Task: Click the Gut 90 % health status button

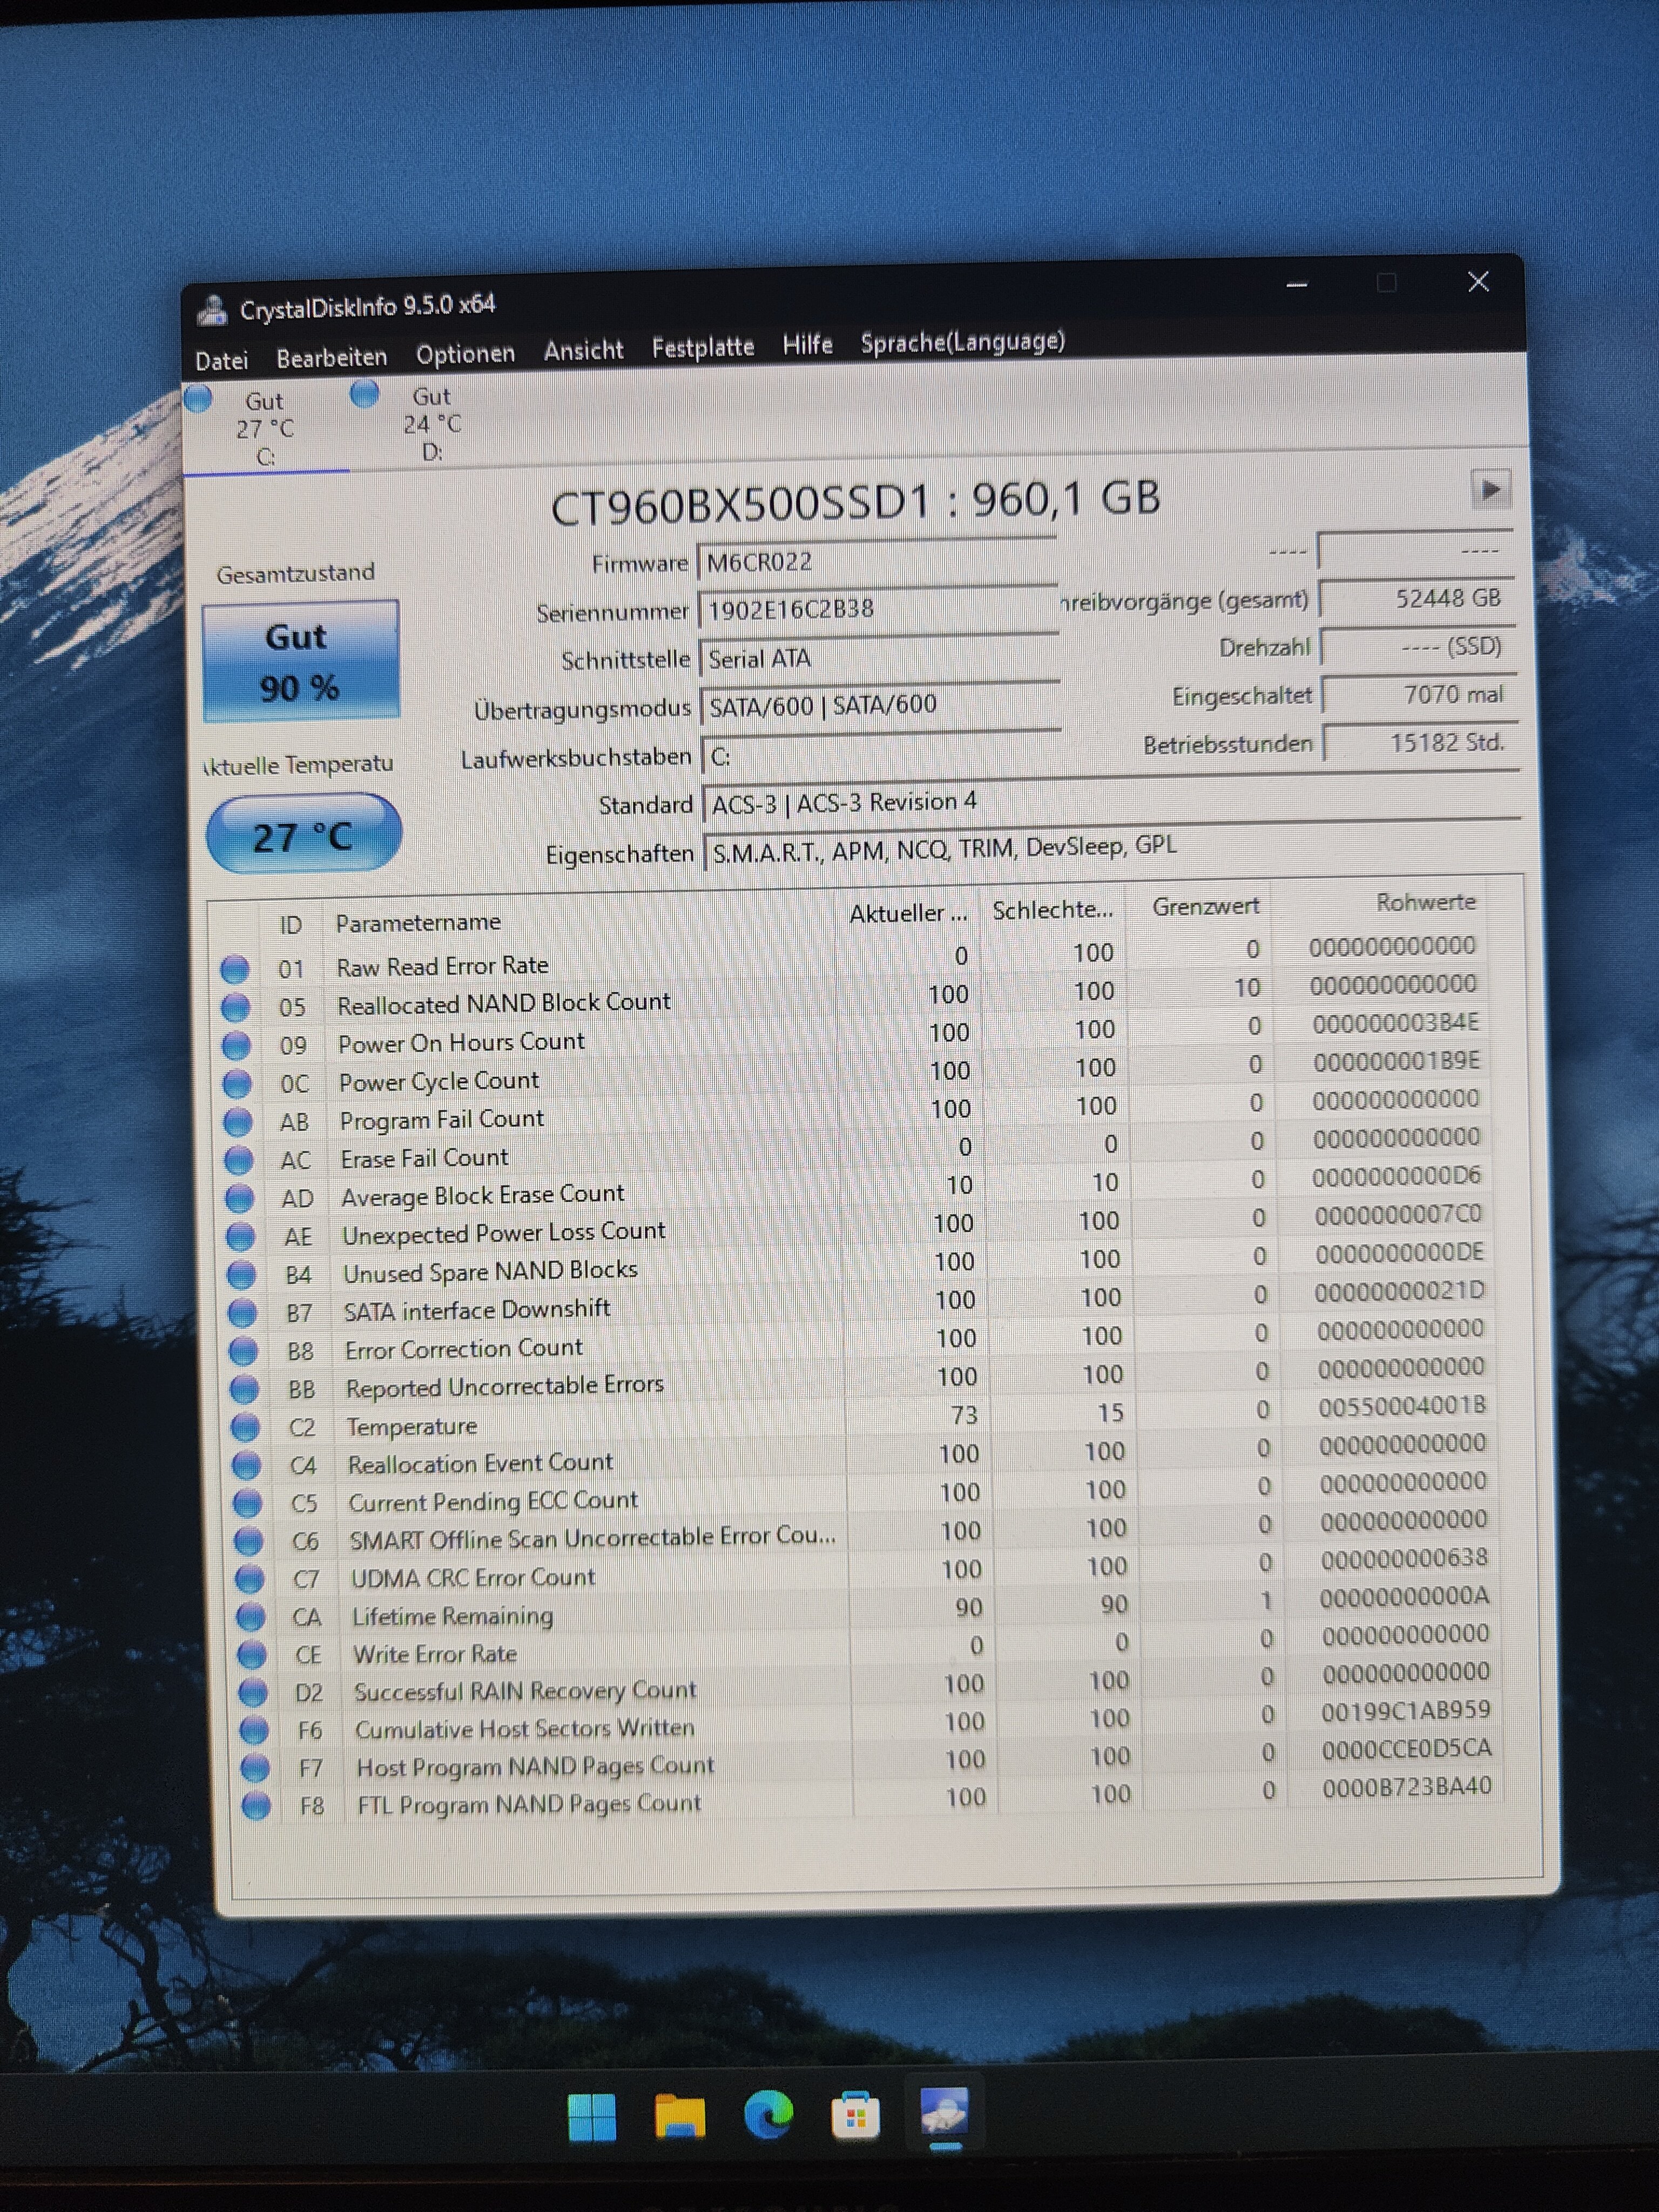Action: pyautogui.click(x=300, y=661)
